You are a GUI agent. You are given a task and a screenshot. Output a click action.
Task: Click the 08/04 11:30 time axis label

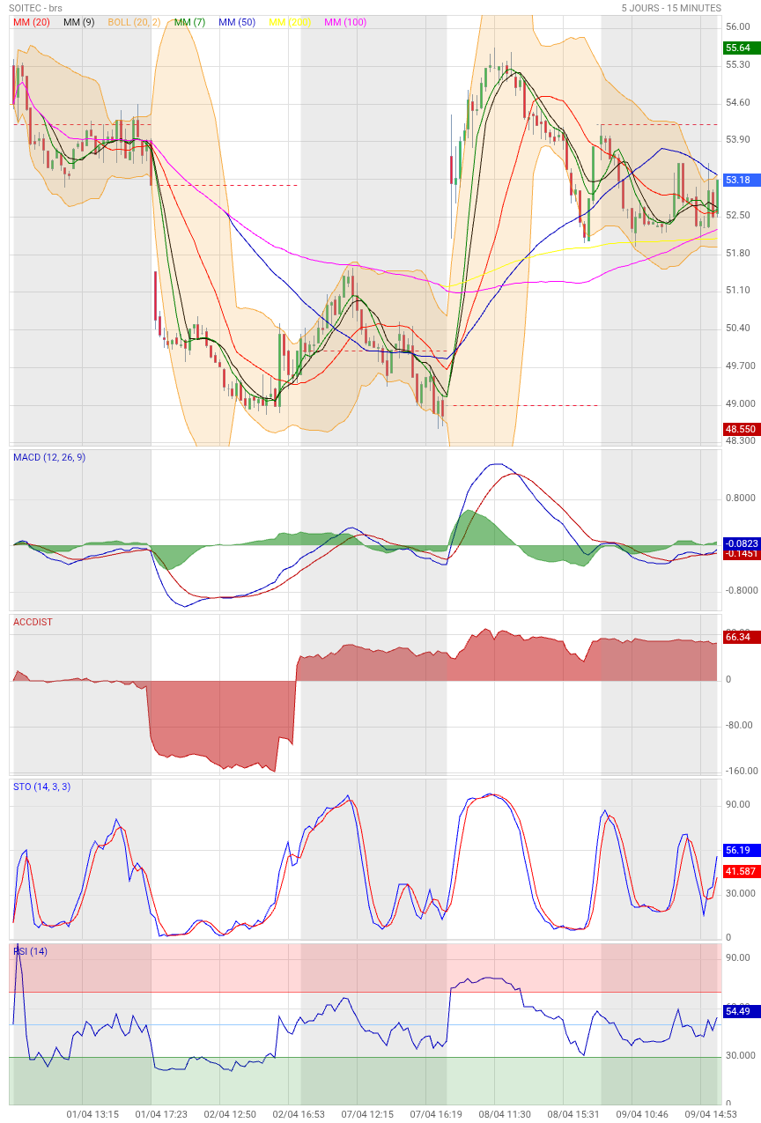pos(505,1115)
